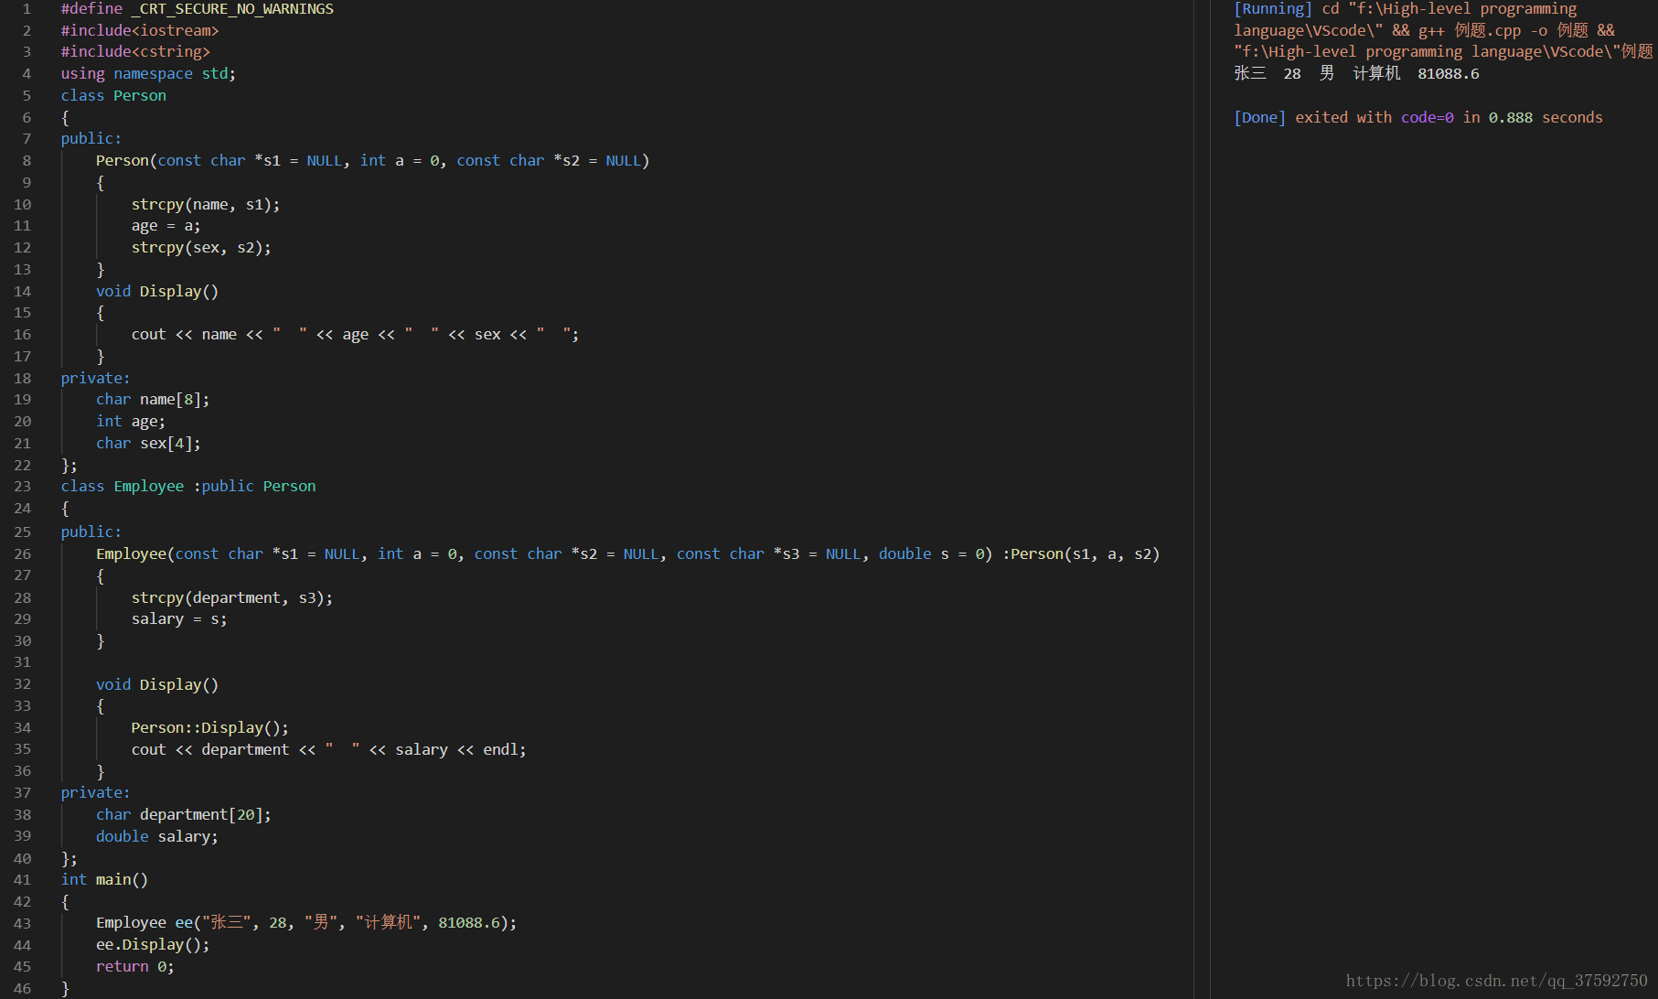Click 'void Display()' in Person class
This screenshot has height=999, width=1658.
157,292
